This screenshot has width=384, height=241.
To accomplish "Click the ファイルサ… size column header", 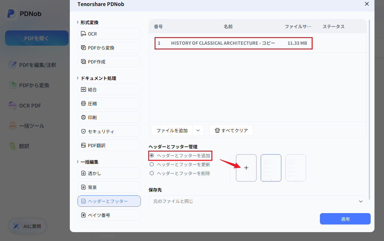I will pos(298,27).
